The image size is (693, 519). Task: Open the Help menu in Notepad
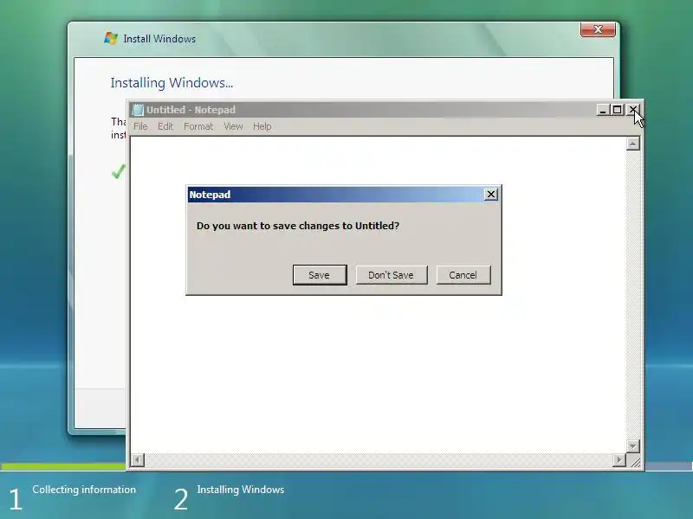click(262, 126)
